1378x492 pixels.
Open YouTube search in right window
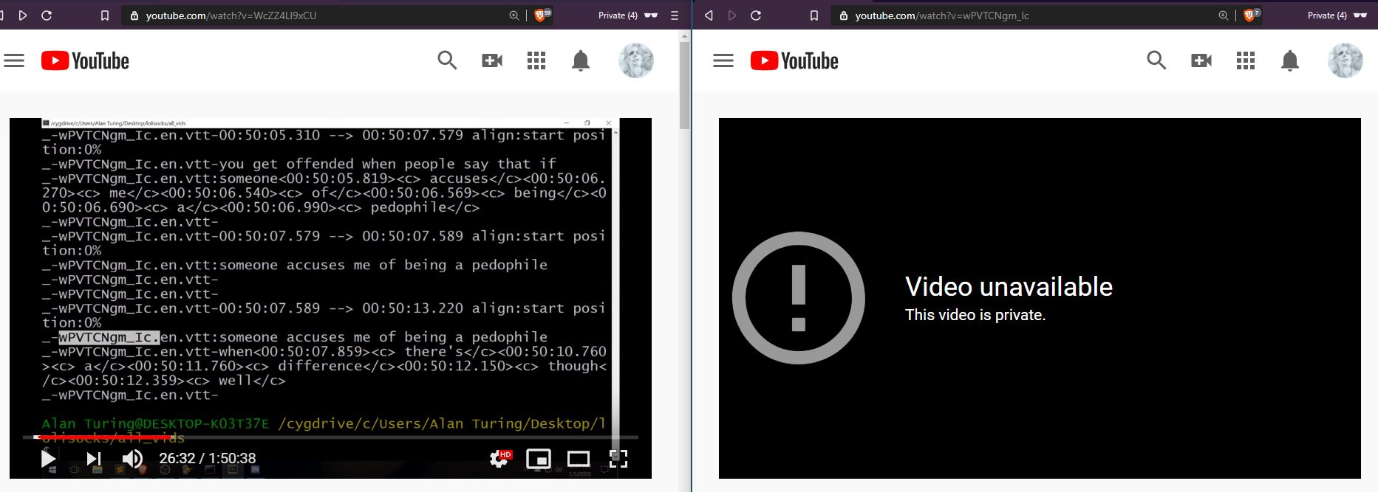point(1156,60)
